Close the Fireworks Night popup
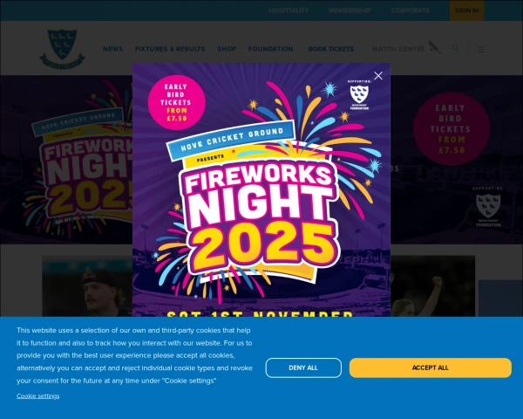Viewport: 523px width, 419px height. point(378,76)
